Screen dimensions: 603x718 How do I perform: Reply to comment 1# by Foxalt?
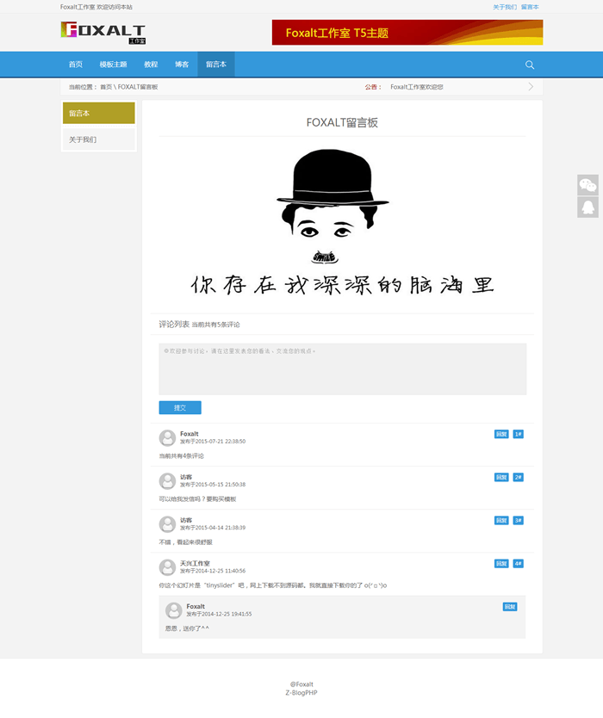coord(501,434)
